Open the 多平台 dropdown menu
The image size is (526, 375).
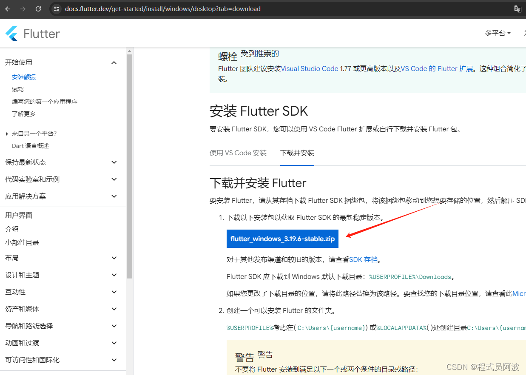498,33
